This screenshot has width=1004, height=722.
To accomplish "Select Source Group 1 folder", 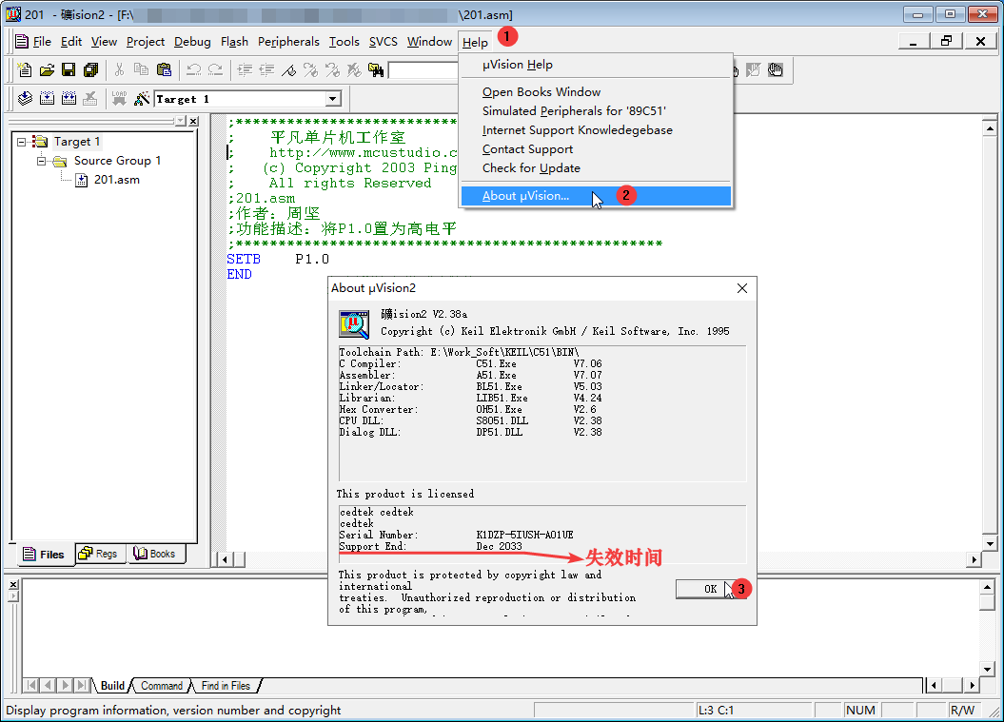I will (117, 161).
